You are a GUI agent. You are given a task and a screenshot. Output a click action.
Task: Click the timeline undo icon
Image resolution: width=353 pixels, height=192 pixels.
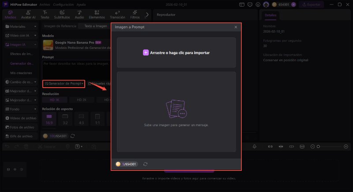(x=7, y=146)
